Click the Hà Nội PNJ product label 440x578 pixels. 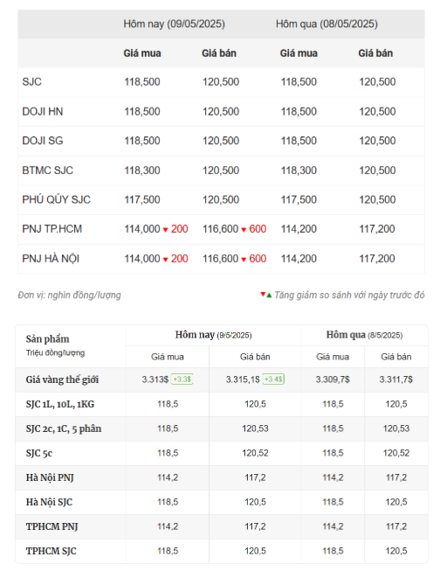tap(50, 477)
